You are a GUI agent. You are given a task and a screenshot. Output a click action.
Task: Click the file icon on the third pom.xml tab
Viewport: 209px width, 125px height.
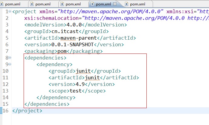63,4
